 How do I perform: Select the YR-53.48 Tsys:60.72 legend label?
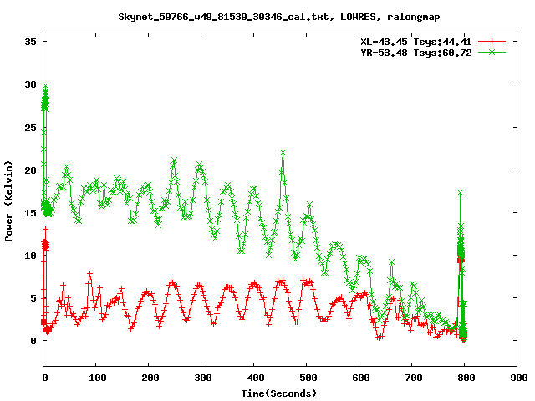(x=416, y=53)
